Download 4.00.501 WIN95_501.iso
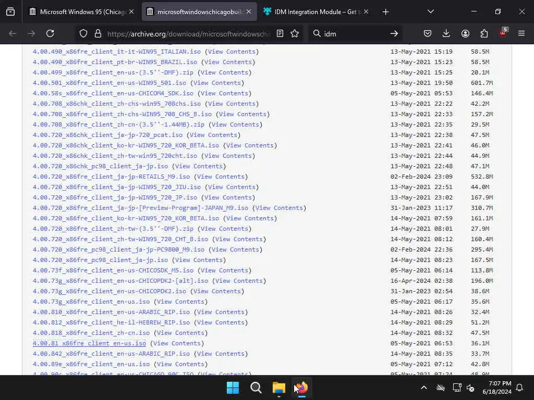This screenshot has height=400, width=534. 110,83
